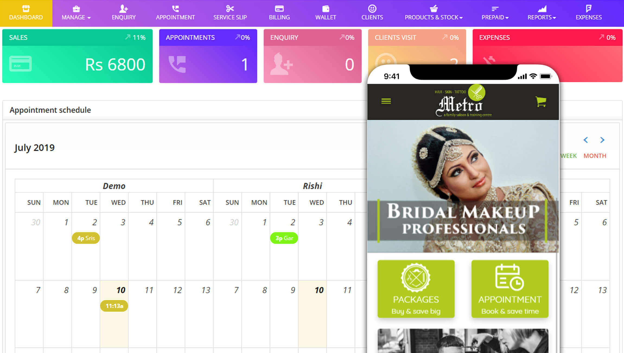Viewport: 624px width, 353px height.
Task: Click the Rishi staff column header
Action: pos(312,186)
